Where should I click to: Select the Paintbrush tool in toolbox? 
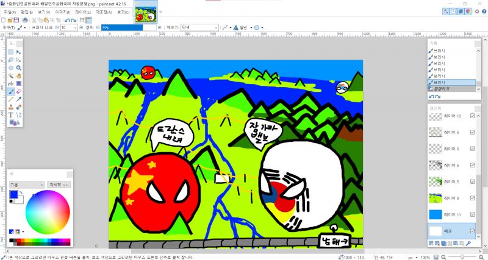[x=11, y=91]
